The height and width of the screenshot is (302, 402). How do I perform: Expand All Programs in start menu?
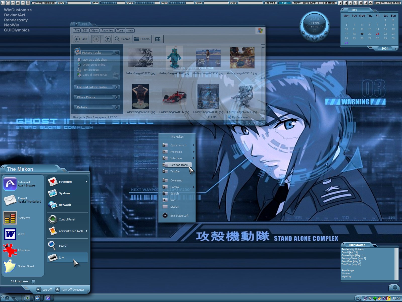tap(23, 281)
